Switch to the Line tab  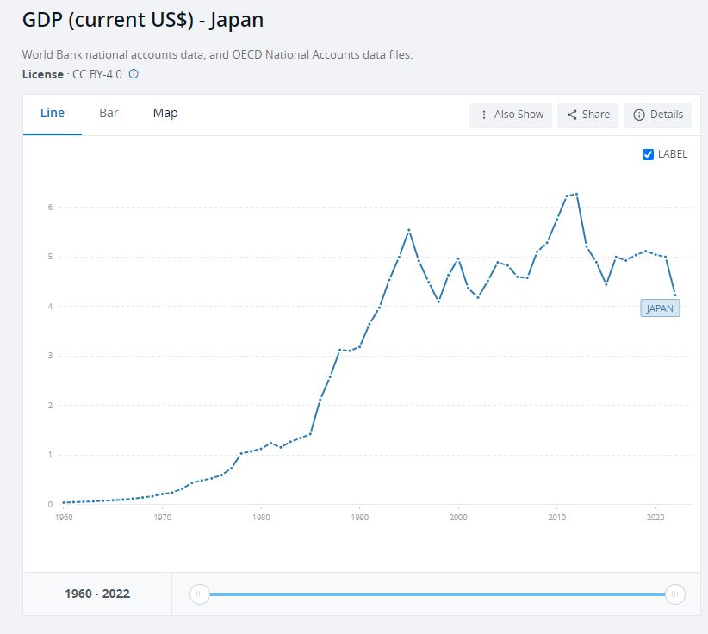pos(53,113)
